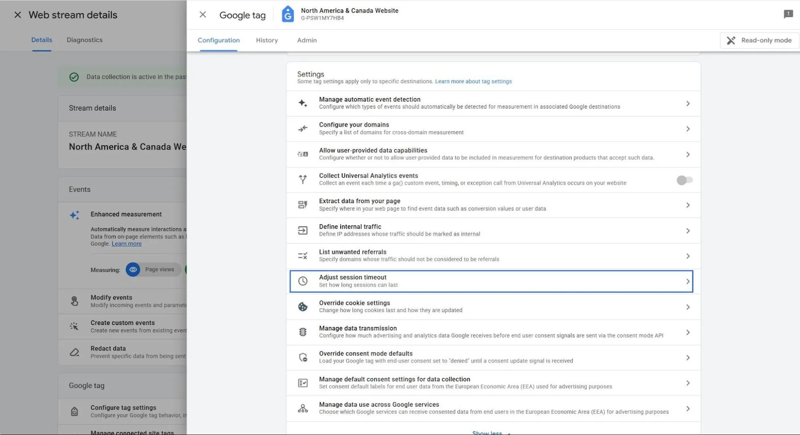Screen dimensions: 800x435
Task: Click the Override consent mode defaults icon
Action: tap(303, 357)
